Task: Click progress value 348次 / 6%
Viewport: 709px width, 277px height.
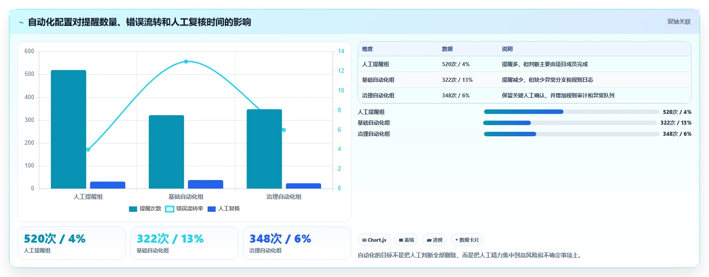Action: point(677,134)
